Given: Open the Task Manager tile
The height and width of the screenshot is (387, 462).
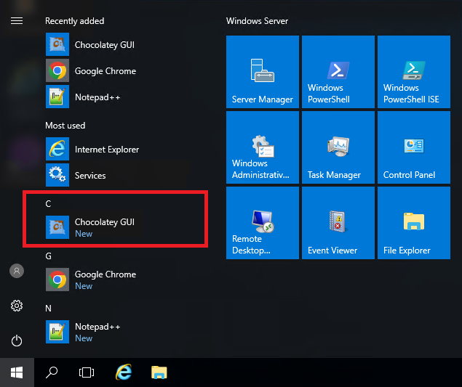Looking at the screenshot, I should [x=338, y=147].
